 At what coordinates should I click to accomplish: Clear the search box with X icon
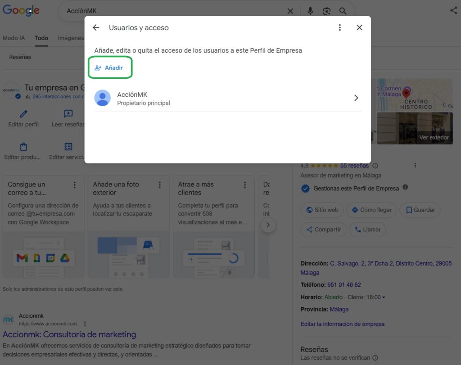click(x=290, y=11)
